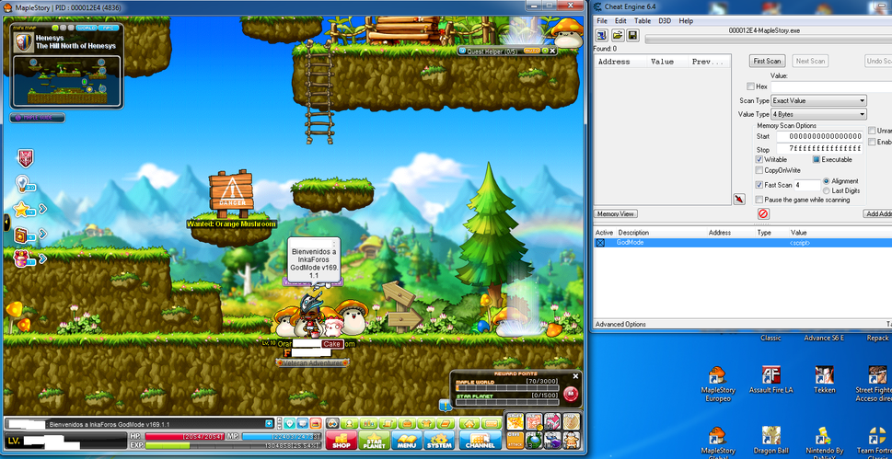Open the MENU book button
This screenshot has width=892, height=459.
[x=407, y=440]
